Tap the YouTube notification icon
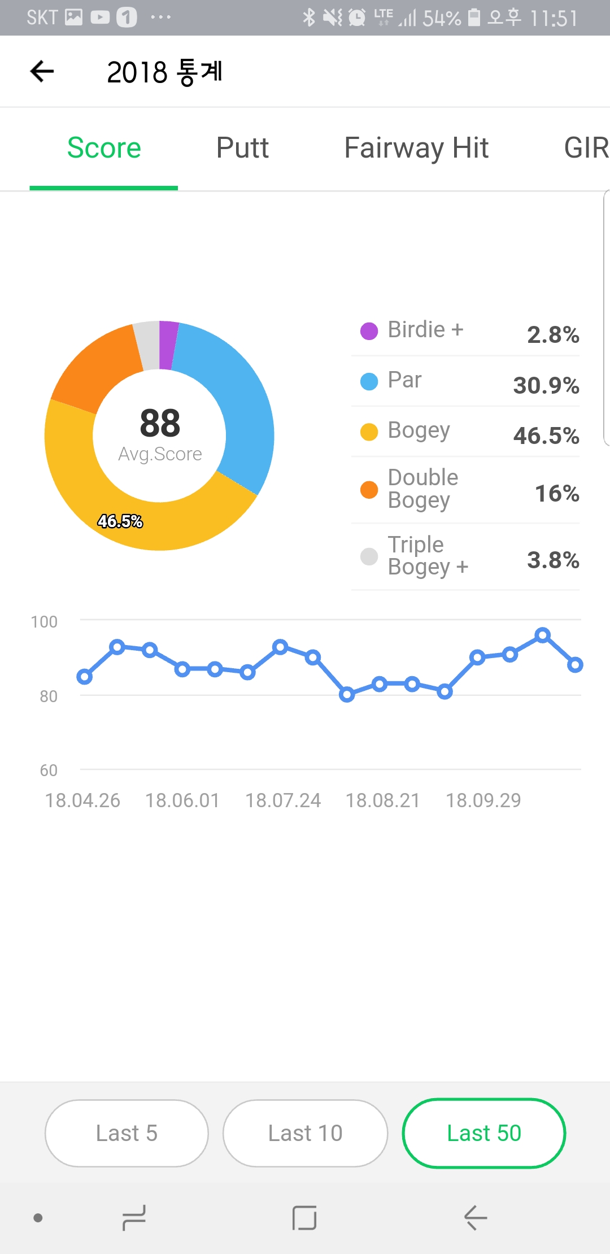 click(100, 18)
